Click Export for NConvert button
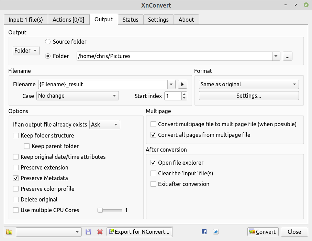312x241 pixels. [140, 232]
